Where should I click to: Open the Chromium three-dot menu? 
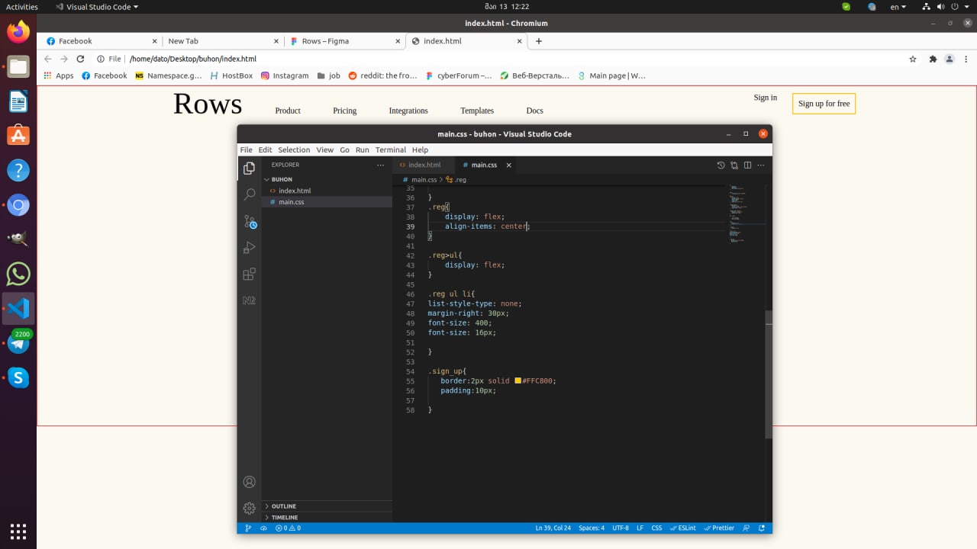[x=966, y=59]
